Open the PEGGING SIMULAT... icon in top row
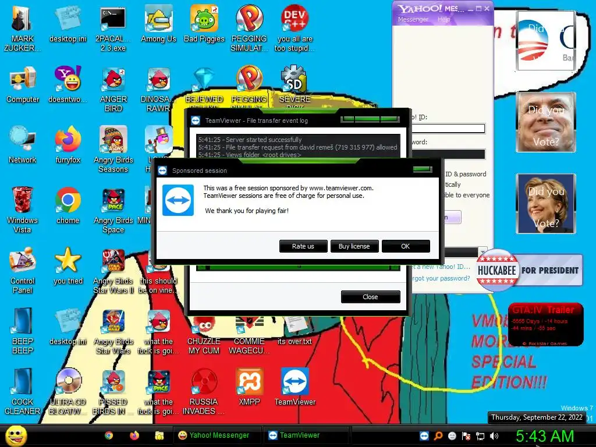Image resolution: width=596 pixels, height=447 pixels. coord(249,27)
